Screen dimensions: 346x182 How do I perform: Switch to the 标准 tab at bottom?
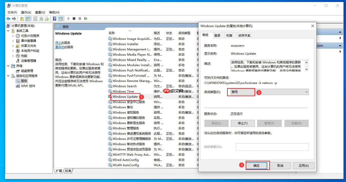(68, 171)
